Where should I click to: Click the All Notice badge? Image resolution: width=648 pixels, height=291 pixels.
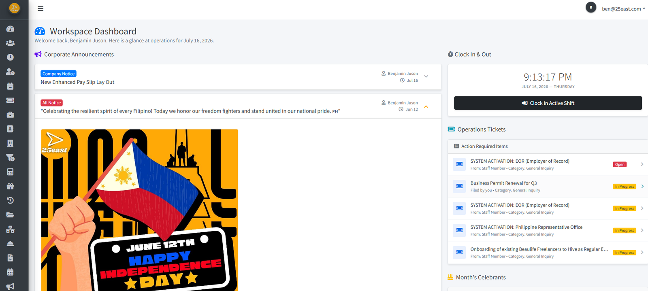[x=51, y=103]
